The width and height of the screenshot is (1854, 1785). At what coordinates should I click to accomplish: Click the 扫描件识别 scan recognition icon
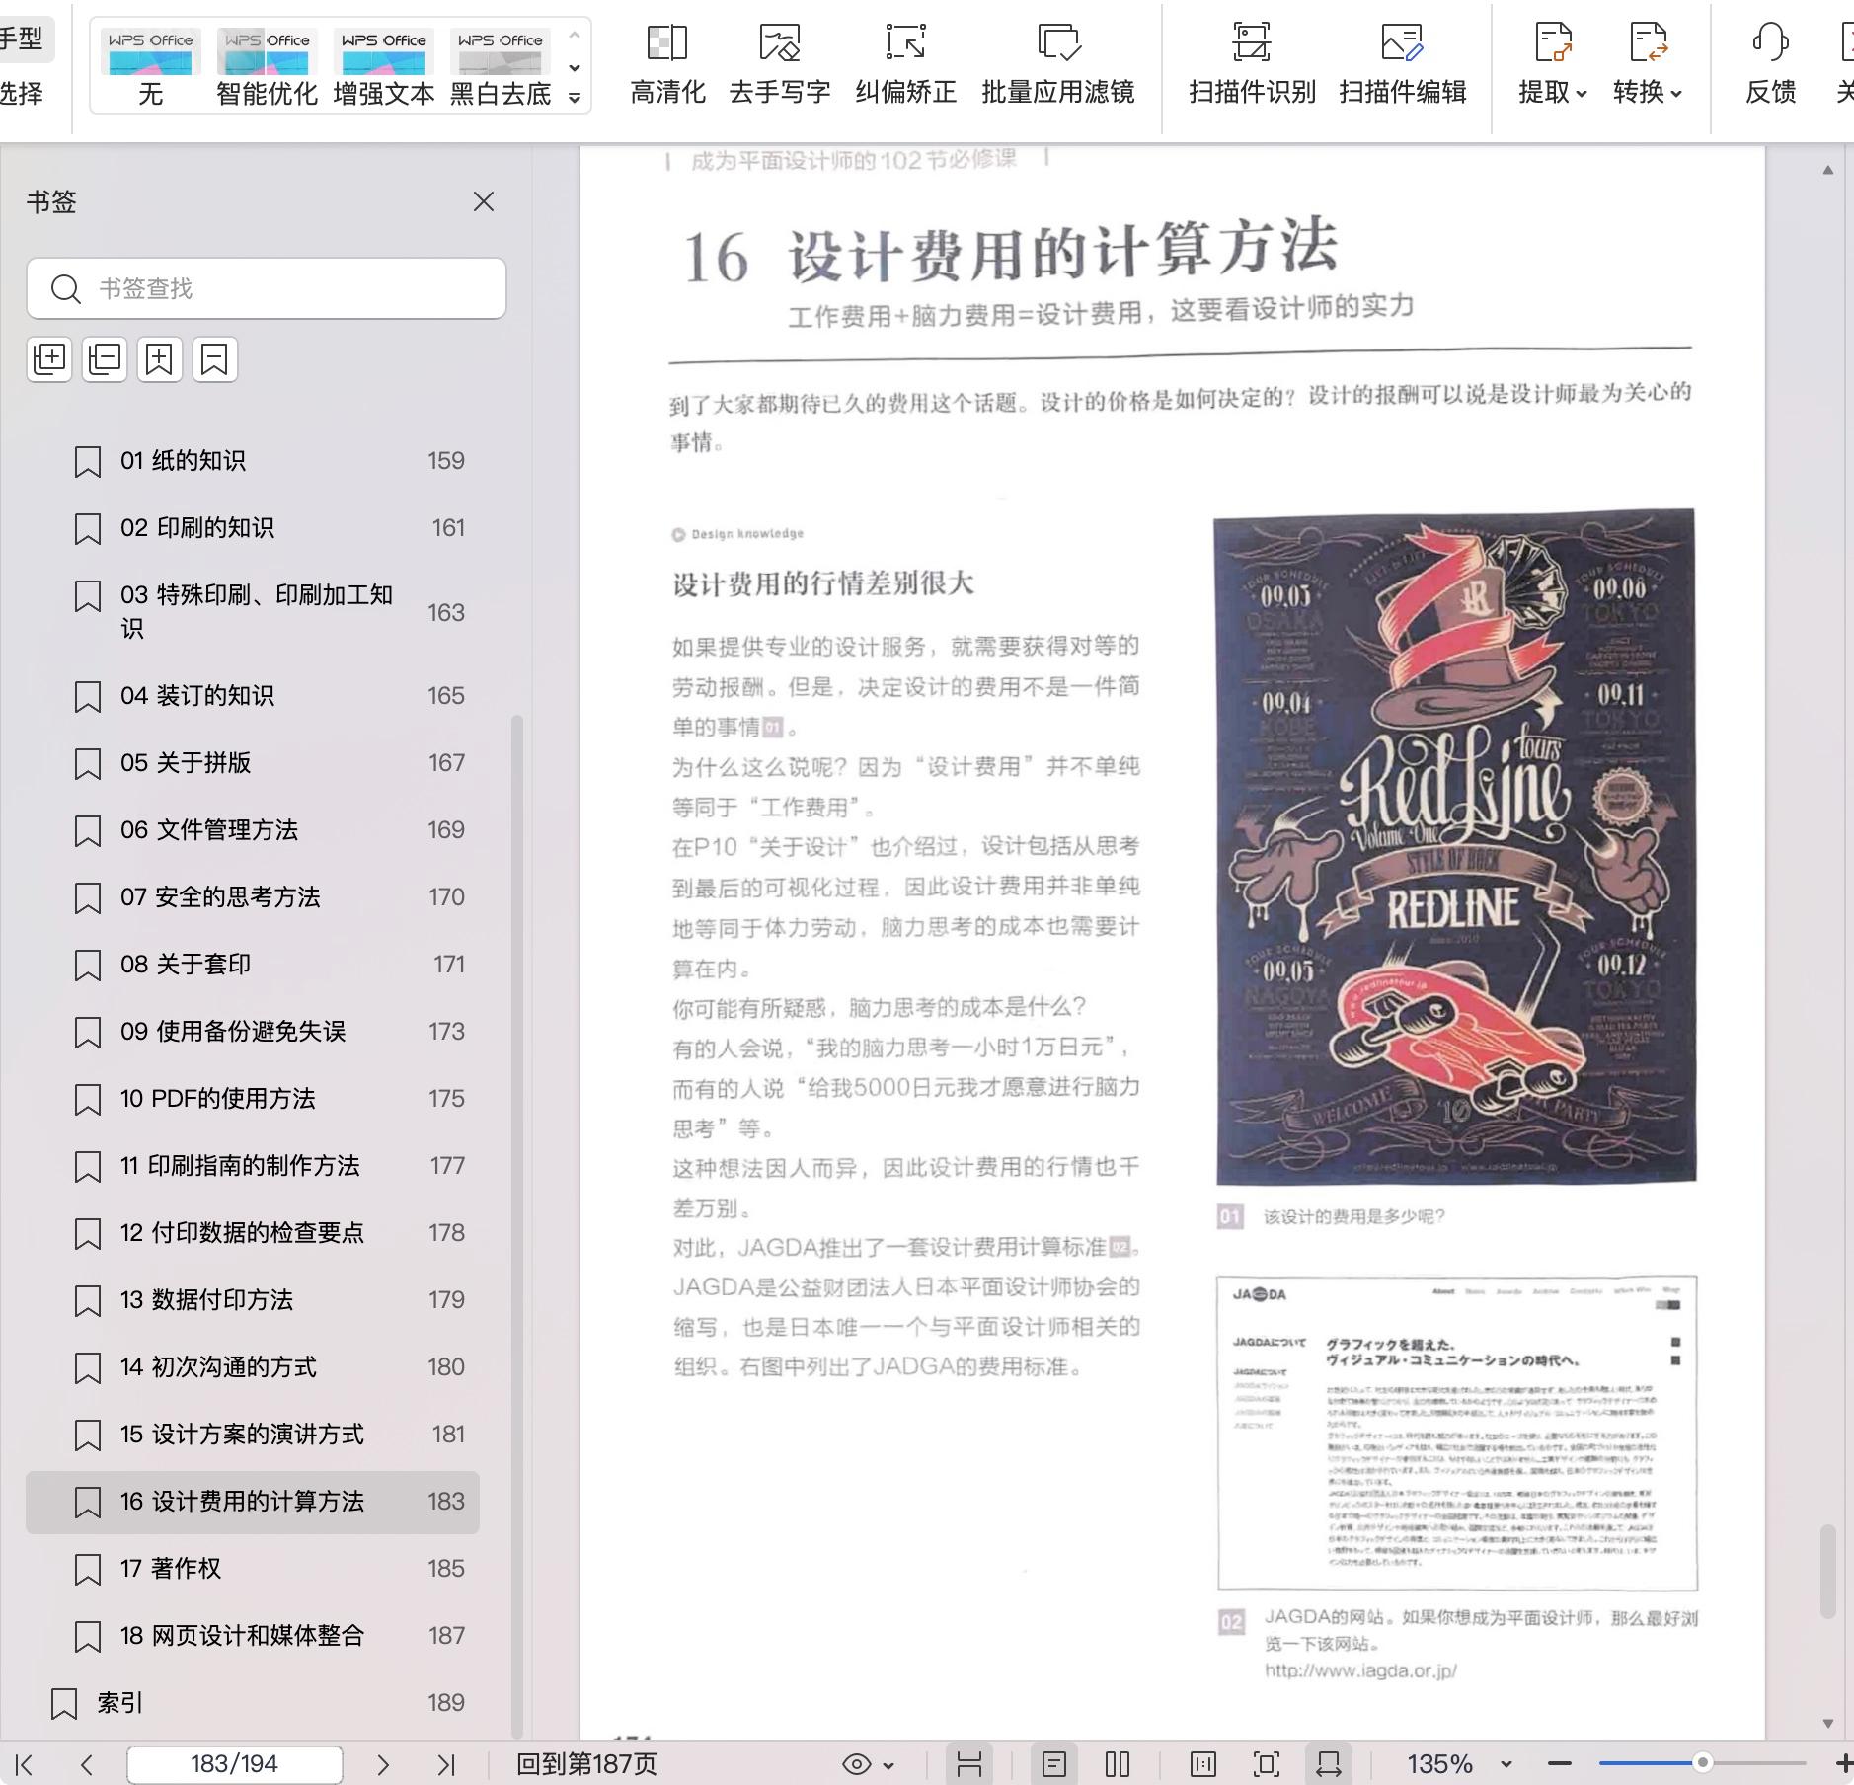pos(1251,43)
